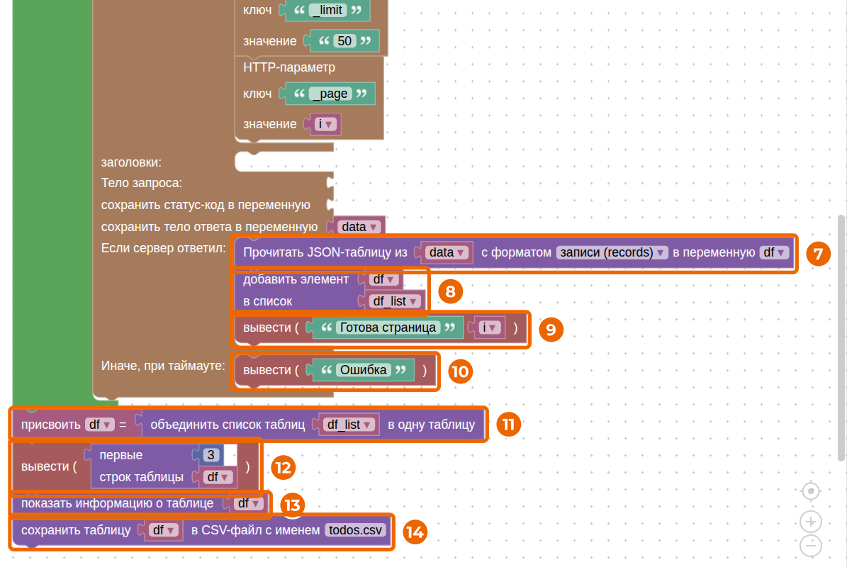Edit the 'Готова страница' string field
Viewport: 847px width, 567px height.
pyautogui.click(x=387, y=327)
